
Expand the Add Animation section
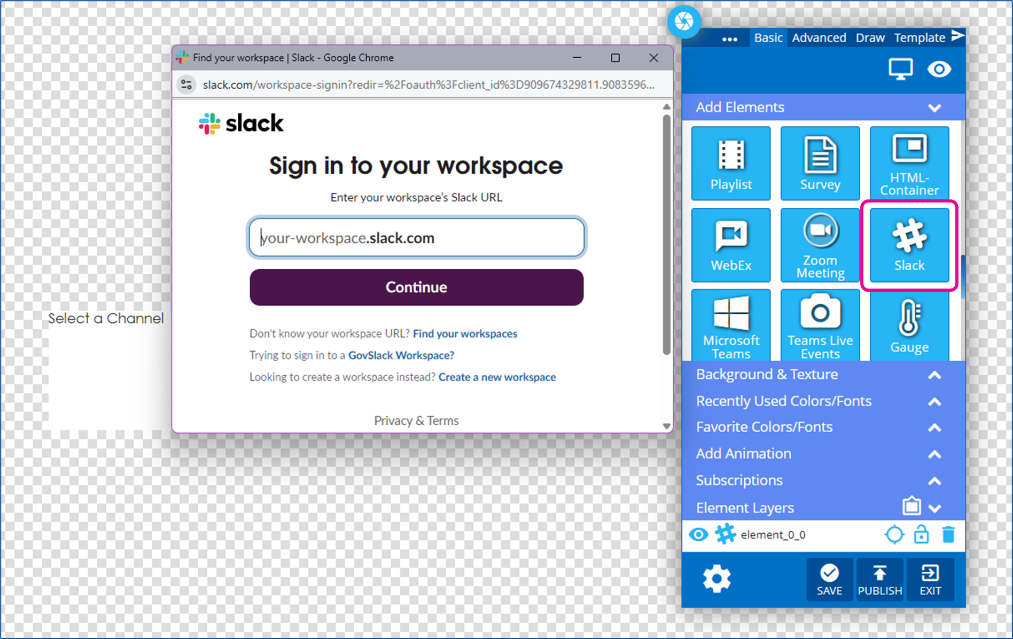click(934, 455)
